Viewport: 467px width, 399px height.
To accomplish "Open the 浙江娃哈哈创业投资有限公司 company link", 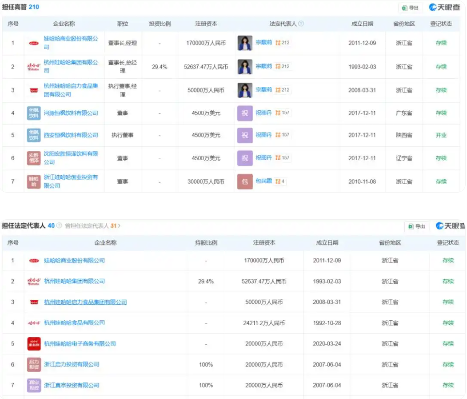I will pyautogui.click(x=71, y=181).
